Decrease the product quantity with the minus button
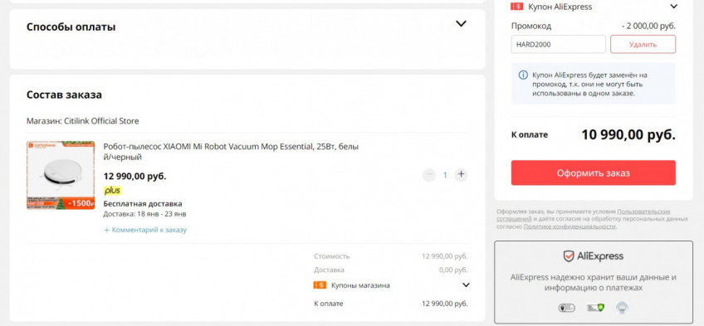This screenshot has width=704, height=326. pos(428,175)
